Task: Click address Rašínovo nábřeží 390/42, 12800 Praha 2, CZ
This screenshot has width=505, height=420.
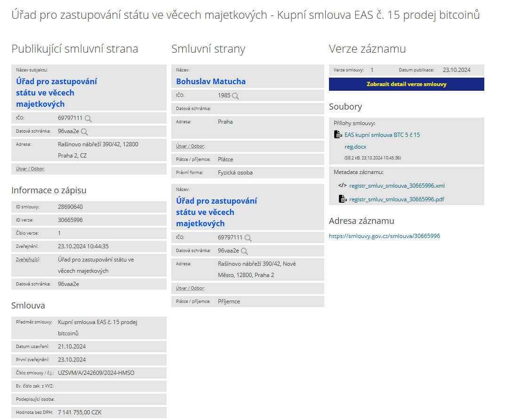Action: click(x=98, y=150)
